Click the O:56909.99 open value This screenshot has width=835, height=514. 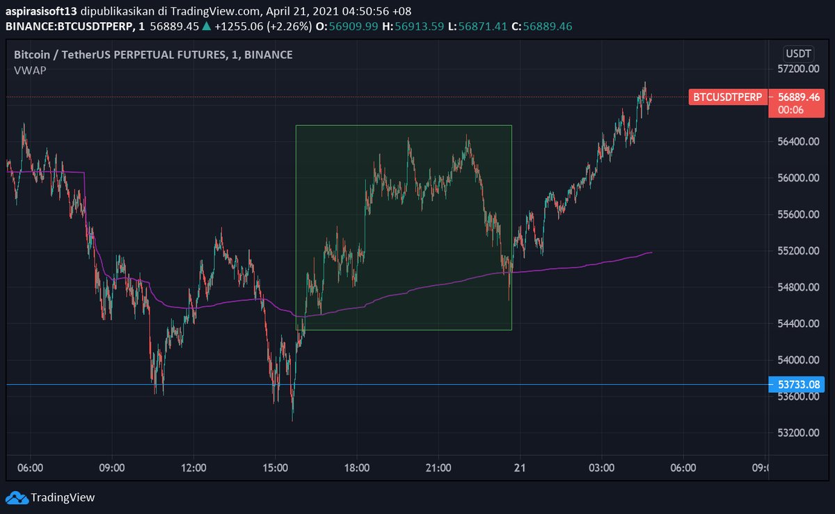point(347,26)
